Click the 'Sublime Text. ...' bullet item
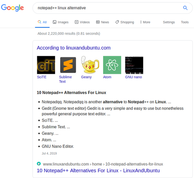This screenshot has width=194, height=178. (56, 127)
